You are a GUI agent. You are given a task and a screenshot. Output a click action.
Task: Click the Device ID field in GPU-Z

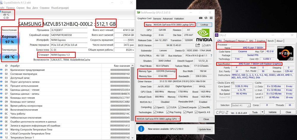click(x=198, y=50)
